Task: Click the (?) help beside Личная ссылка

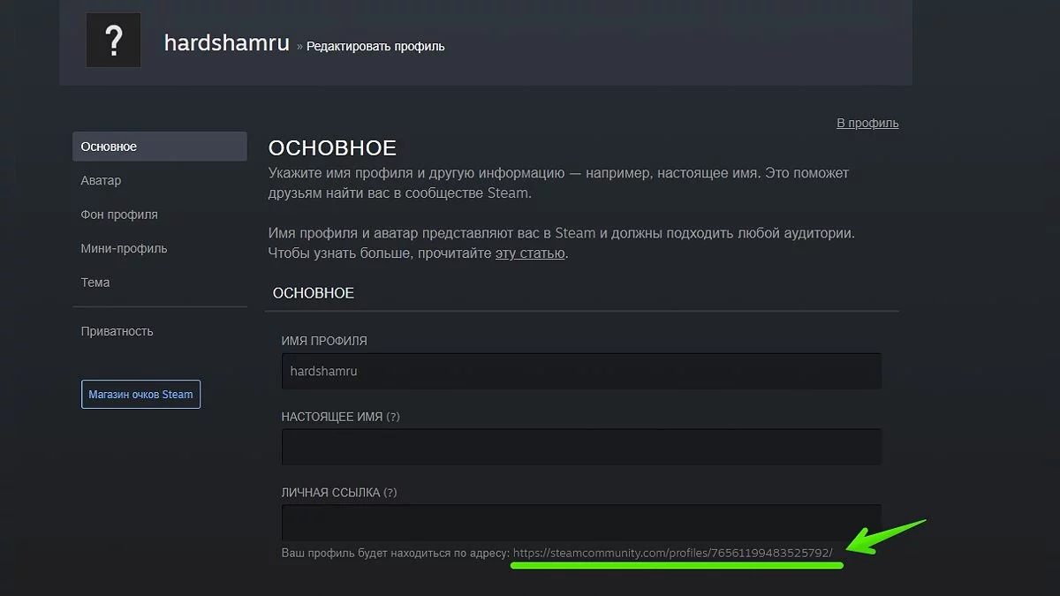Action: 390,492
